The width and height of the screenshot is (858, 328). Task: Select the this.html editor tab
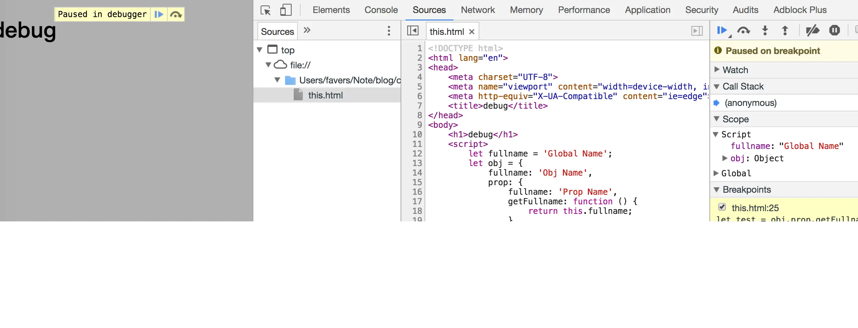[x=447, y=32]
